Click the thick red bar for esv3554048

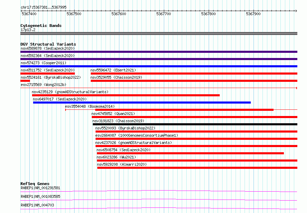coord(184,110)
